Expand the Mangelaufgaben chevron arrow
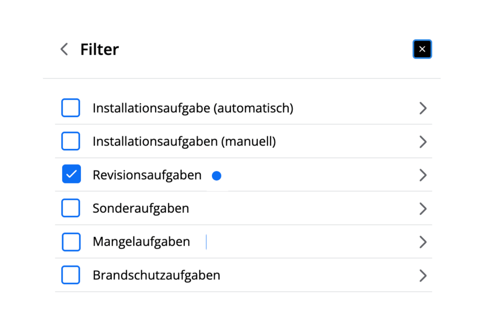 423,242
